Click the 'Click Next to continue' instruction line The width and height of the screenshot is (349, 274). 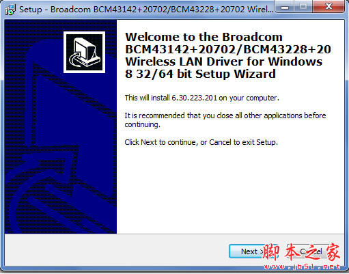point(201,142)
